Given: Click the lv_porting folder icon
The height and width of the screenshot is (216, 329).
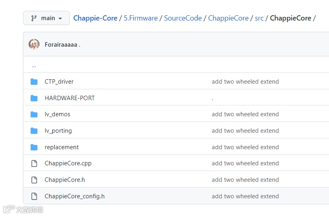Looking at the screenshot, I should pos(34,131).
